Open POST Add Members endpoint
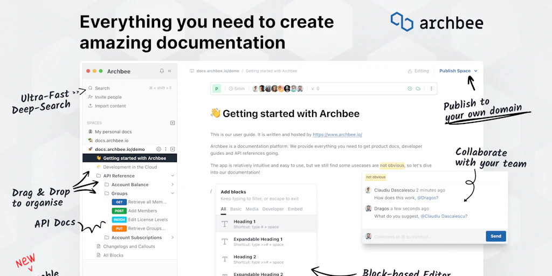 point(134,211)
